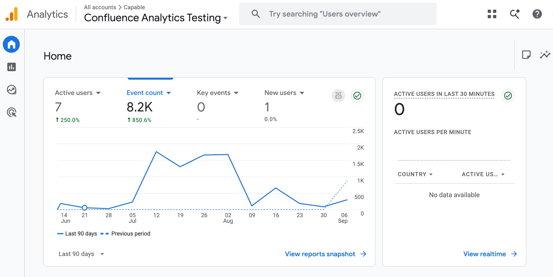Expand the Last 90 days date range dropdown
The height and width of the screenshot is (277, 553).
point(81,254)
